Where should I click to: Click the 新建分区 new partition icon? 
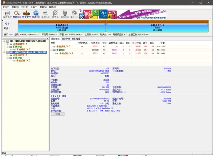[45, 14]
